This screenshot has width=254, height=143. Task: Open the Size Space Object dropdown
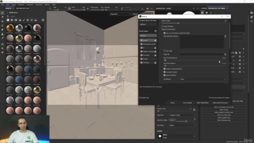click(x=182, y=126)
